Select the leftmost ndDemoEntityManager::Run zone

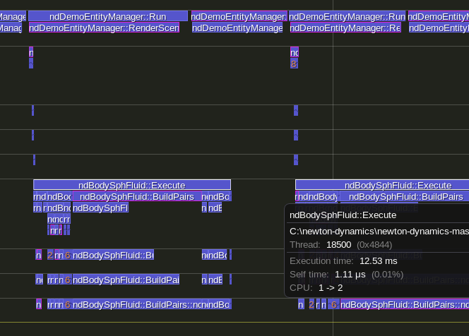tap(107, 16)
